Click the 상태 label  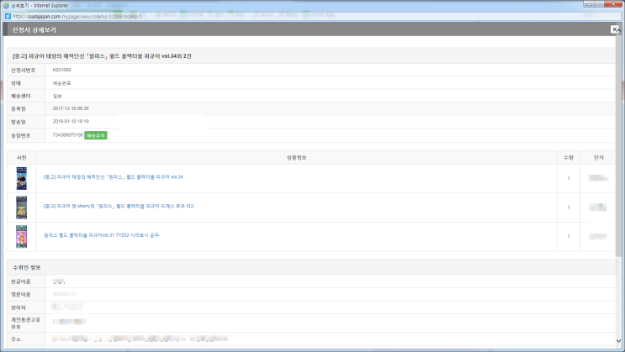click(x=15, y=83)
